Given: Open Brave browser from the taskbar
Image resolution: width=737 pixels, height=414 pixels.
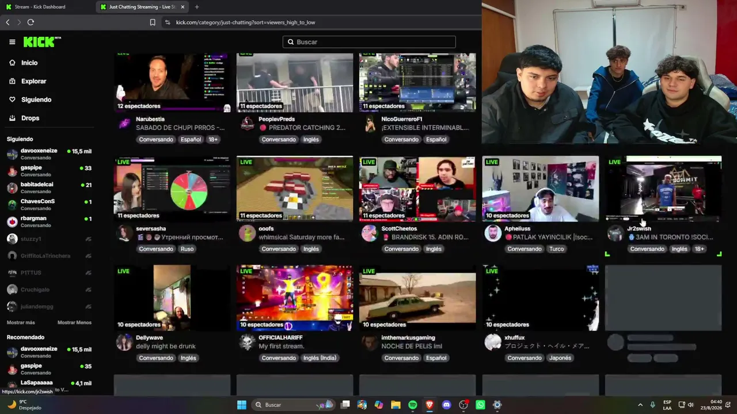Looking at the screenshot, I should [430, 405].
